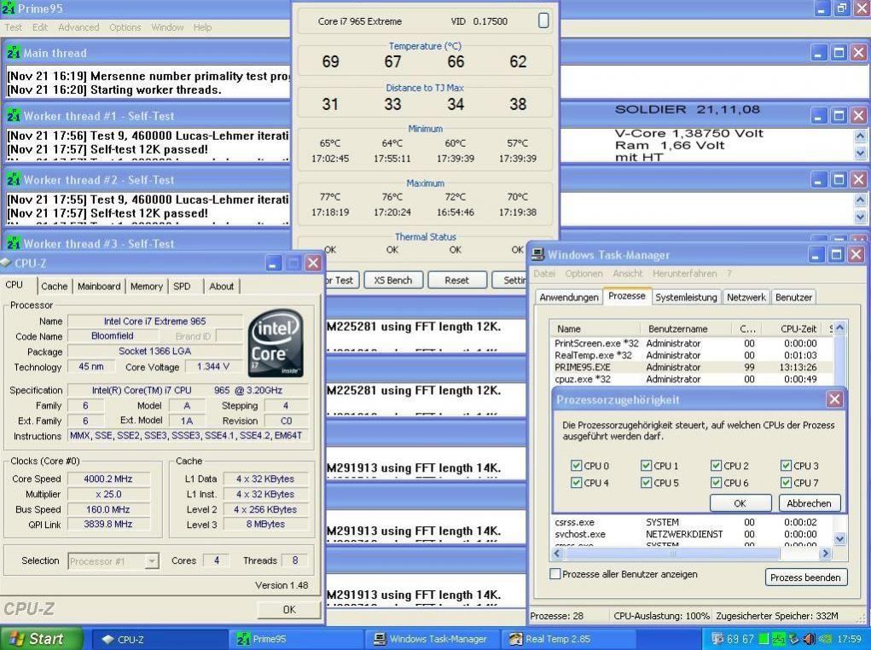Click the volume speaker tray icon
The width and height of the screenshot is (871, 650).
(810, 639)
